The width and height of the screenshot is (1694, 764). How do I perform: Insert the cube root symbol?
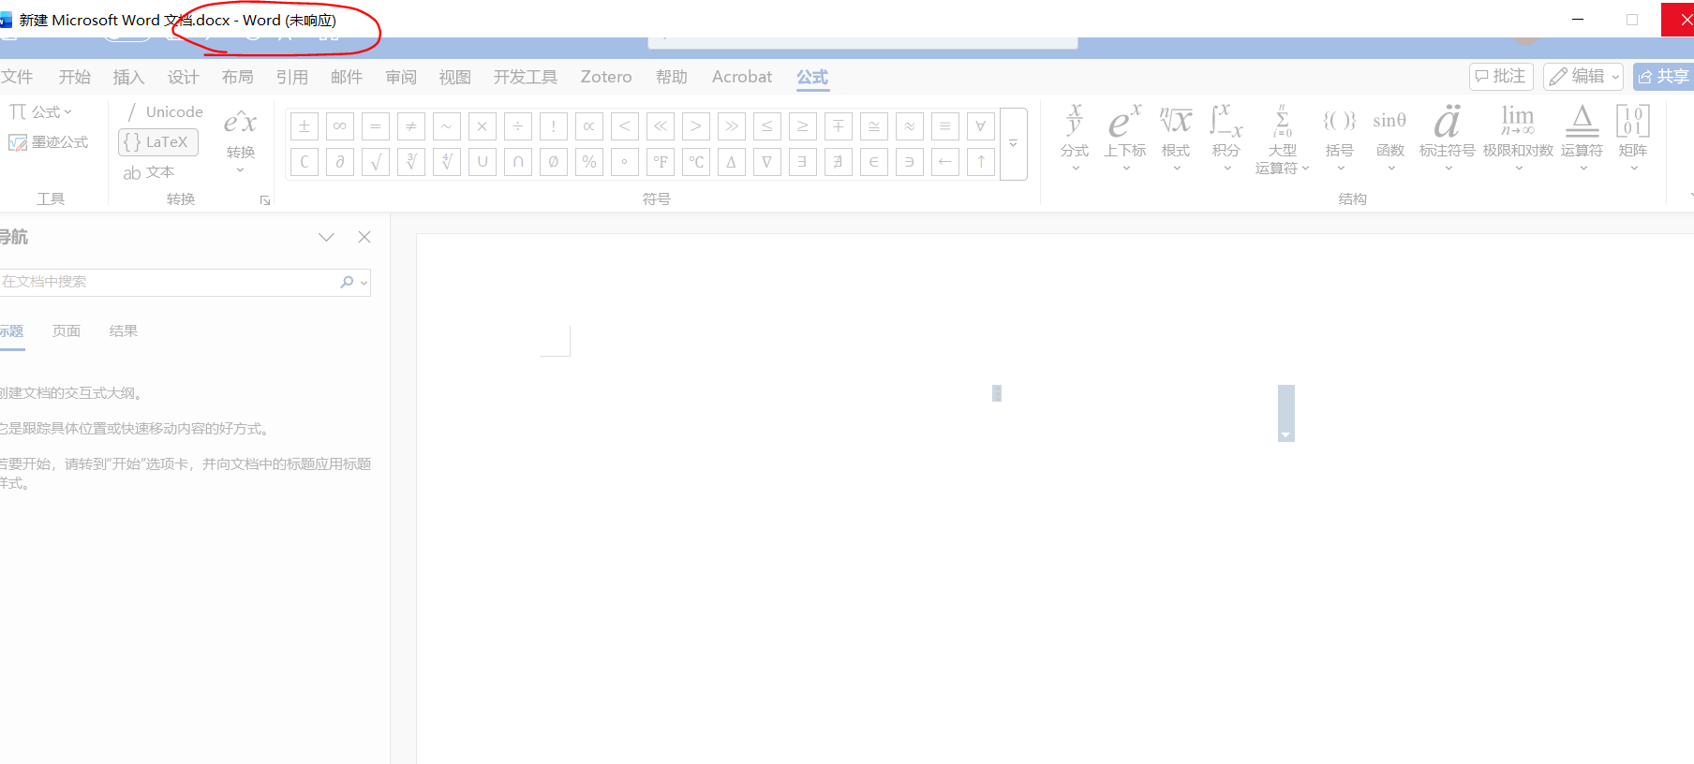point(411,162)
